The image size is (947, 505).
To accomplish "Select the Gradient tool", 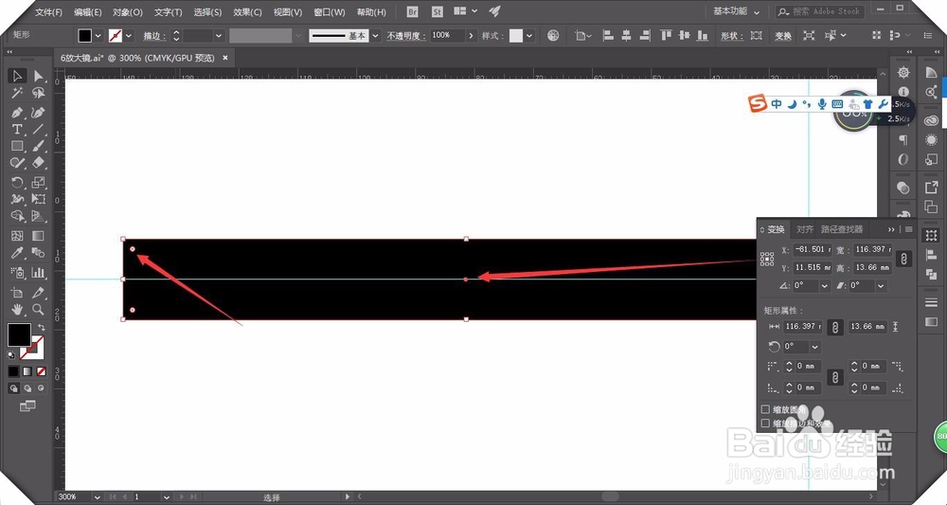I will (x=39, y=236).
